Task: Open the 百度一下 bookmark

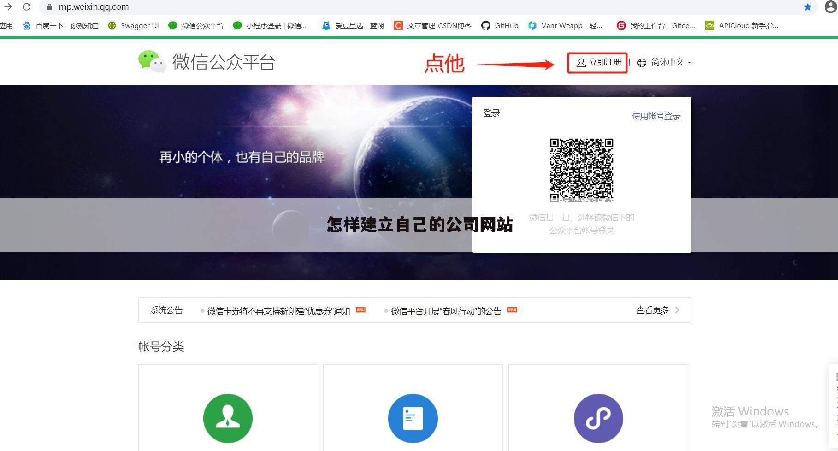Action: pyautogui.click(x=60, y=25)
